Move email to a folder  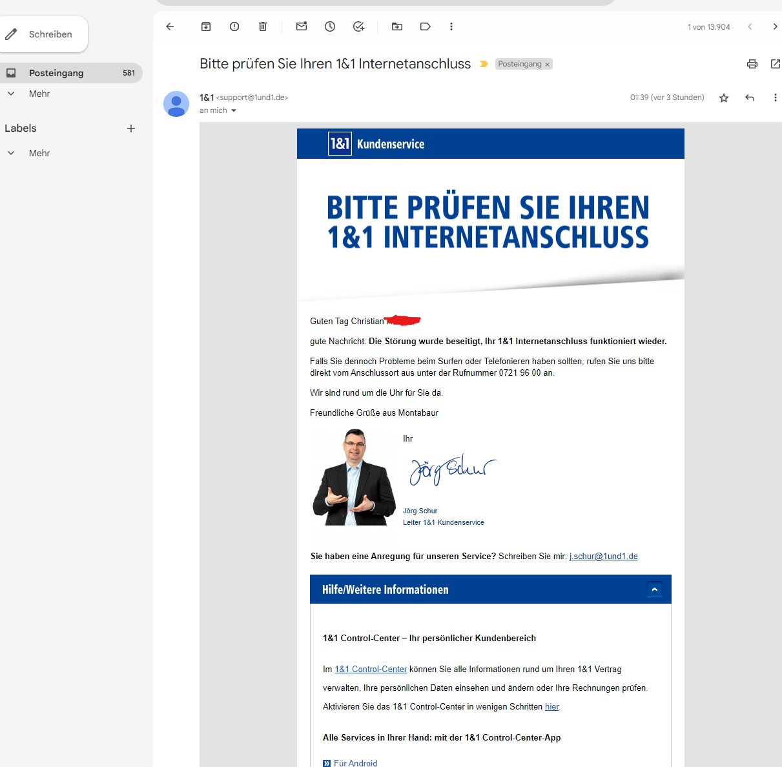tap(397, 26)
